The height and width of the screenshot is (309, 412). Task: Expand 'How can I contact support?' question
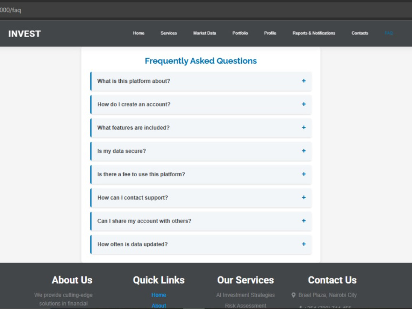[x=201, y=198]
